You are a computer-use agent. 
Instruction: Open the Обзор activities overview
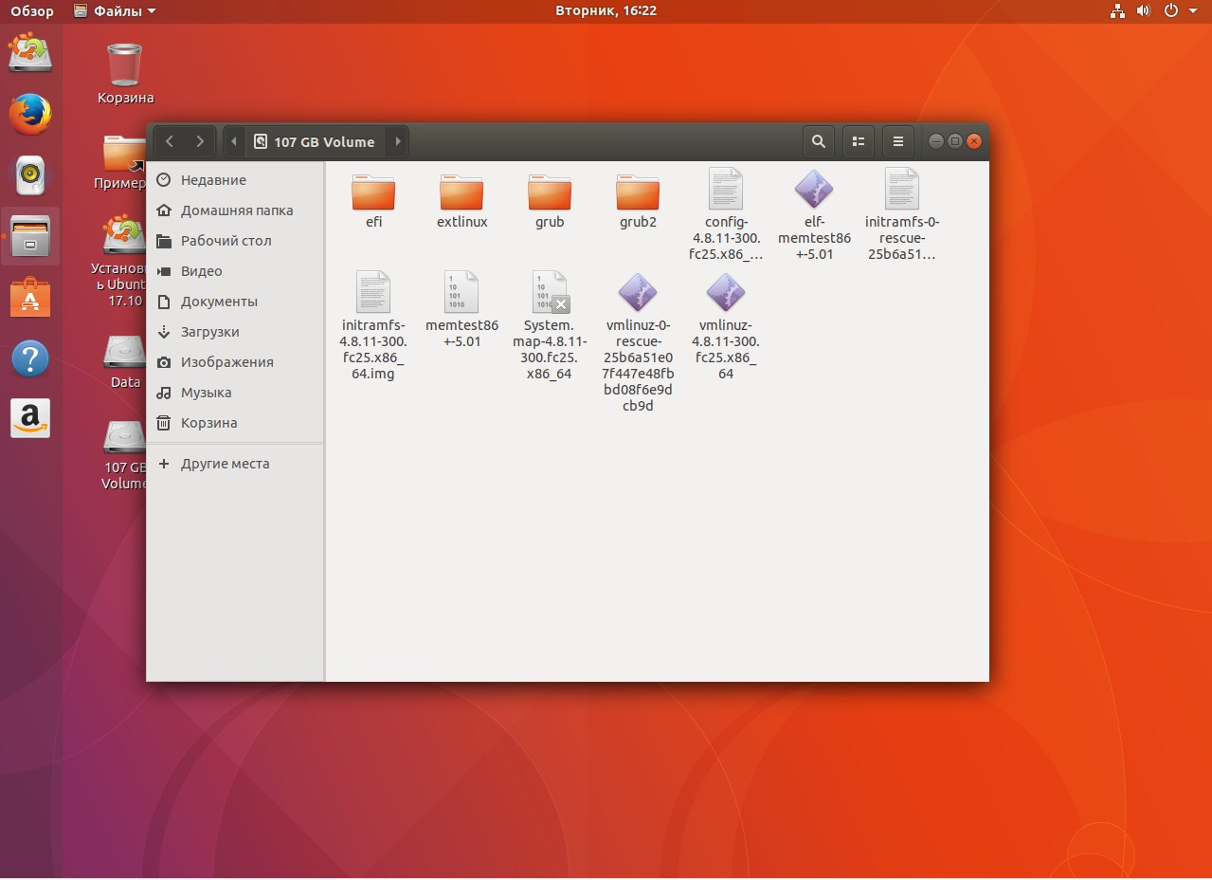[32, 11]
